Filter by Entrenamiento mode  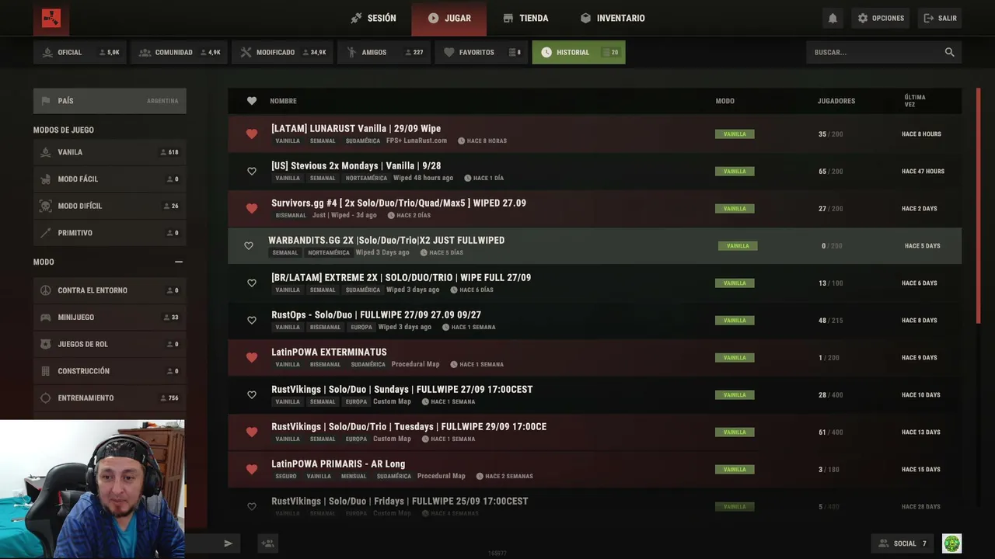(x=110, y=398)
